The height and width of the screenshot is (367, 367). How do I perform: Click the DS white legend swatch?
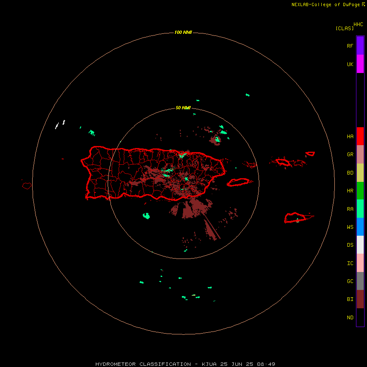360,245
